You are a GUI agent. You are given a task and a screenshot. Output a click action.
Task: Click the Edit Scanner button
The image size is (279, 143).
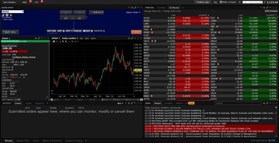pos(271,11)
